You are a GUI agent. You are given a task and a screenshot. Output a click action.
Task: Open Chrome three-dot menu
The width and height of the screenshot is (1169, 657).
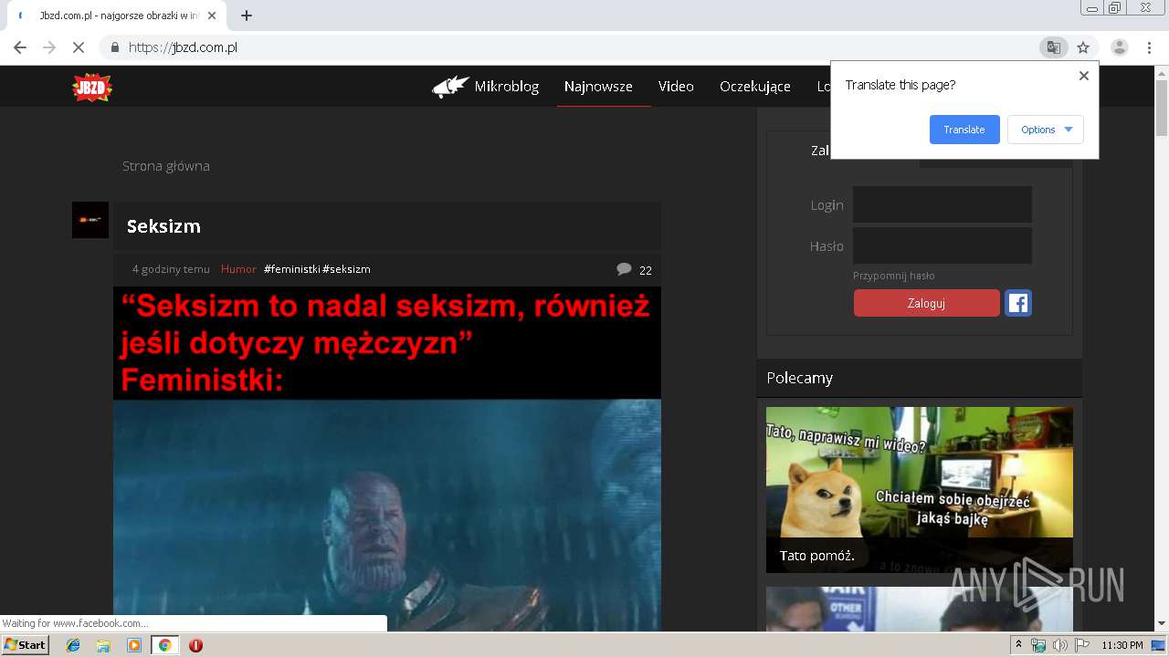1149,47
